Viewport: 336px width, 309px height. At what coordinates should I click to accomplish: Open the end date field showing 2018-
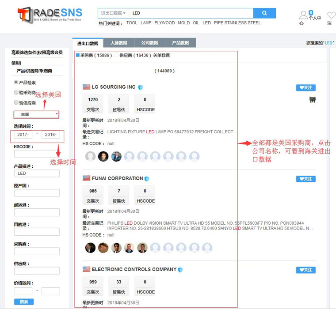51,135
